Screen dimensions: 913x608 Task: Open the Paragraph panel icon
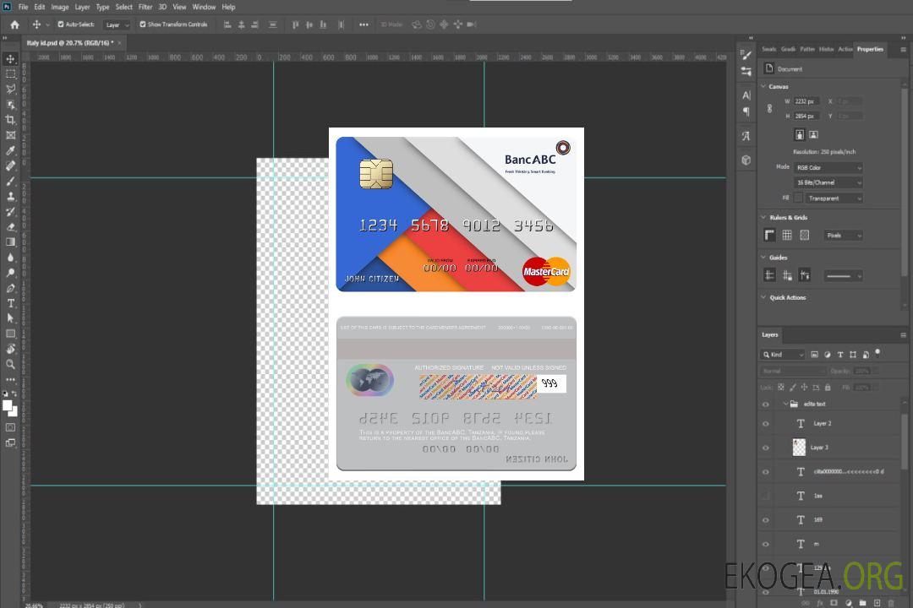(x=746, y=111)
